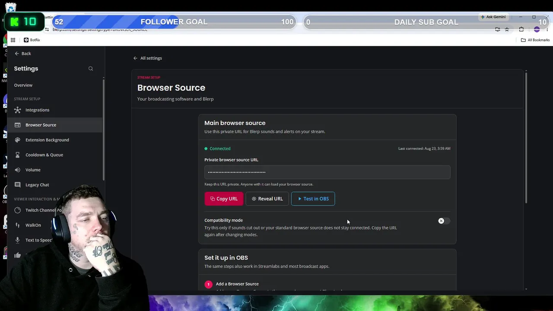This screenshot has height=311, width=553.
Task: Open the Chrome extensions puzzle icon
Action: point(521,29)
